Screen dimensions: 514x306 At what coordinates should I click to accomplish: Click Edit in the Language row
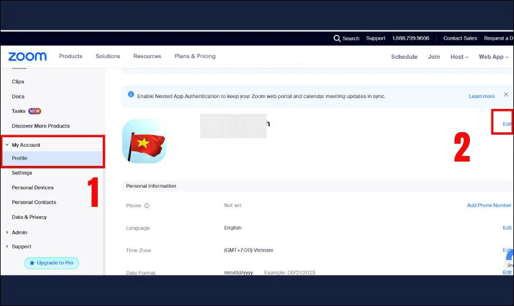coord(507,228)
